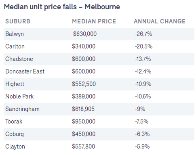Screen dimensions: 196x155
Task: Select Sandringham's -9% change cell
Action: [x=140, y=109]
